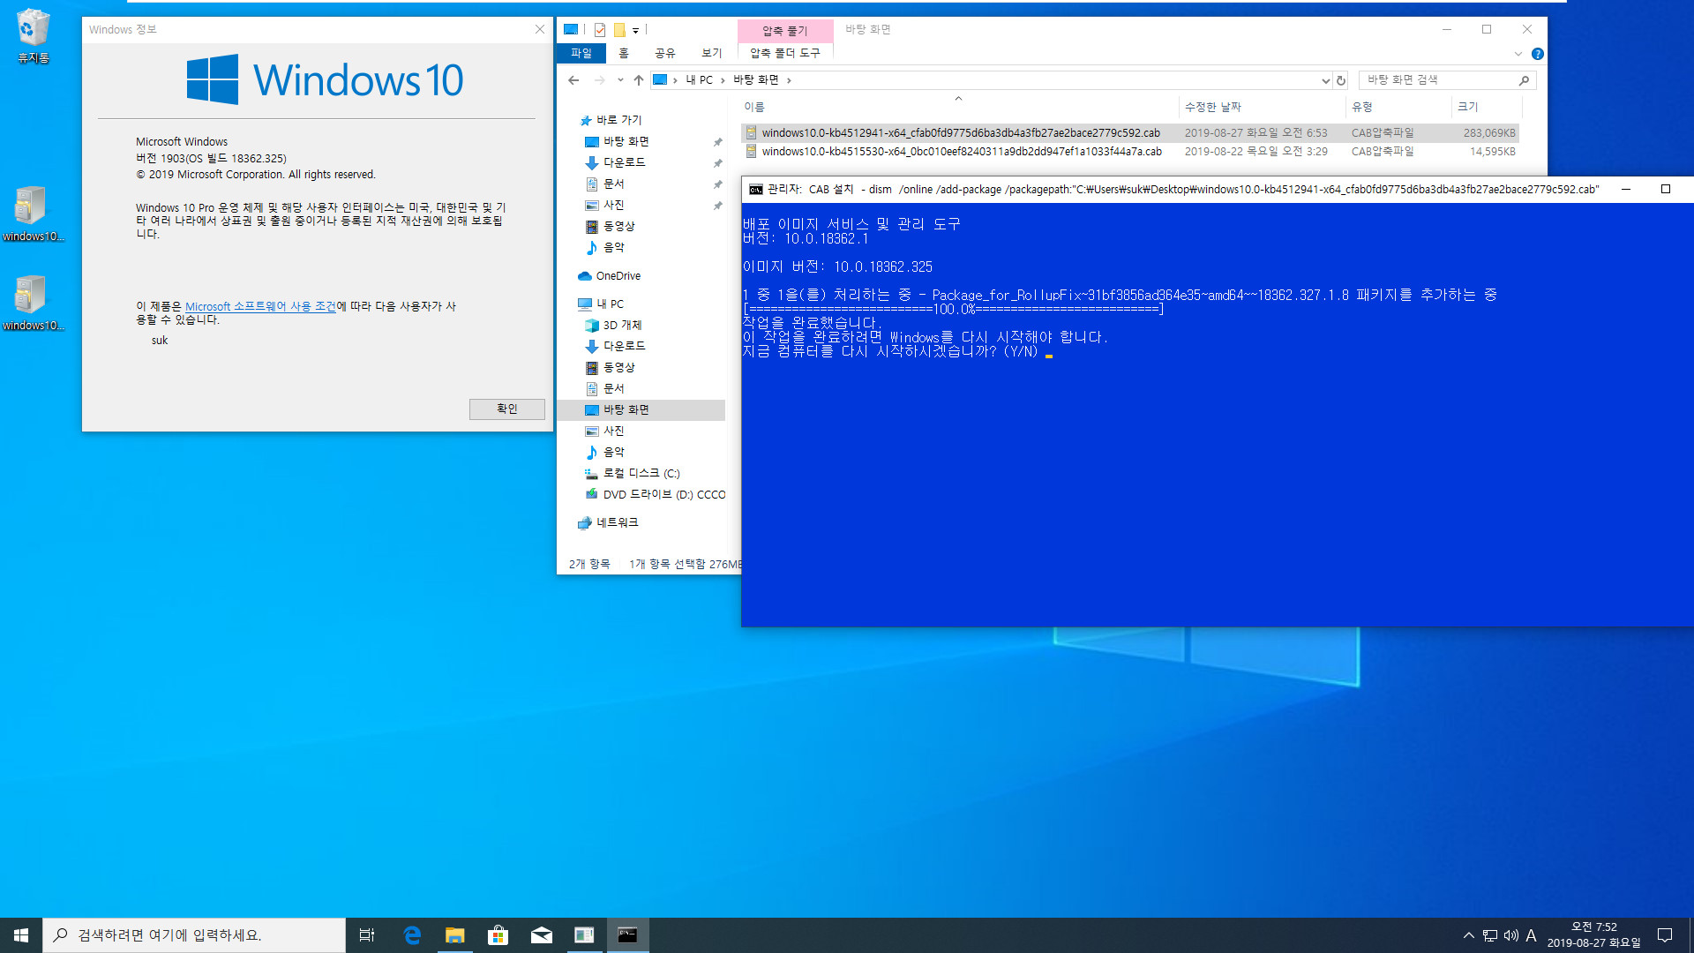
Task: Open Microsoft Store from the taskbar
Action: click(498, 935)
